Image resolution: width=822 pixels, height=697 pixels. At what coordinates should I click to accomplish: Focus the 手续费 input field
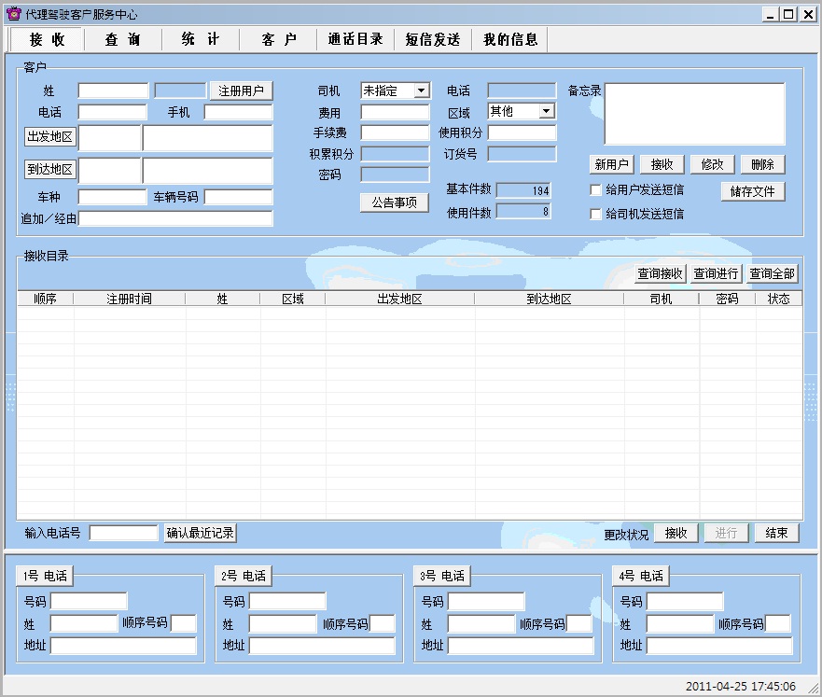point(396,132)
